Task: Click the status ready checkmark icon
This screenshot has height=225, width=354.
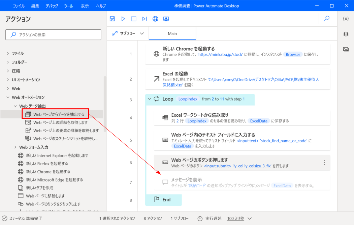Action: [4, 219]
